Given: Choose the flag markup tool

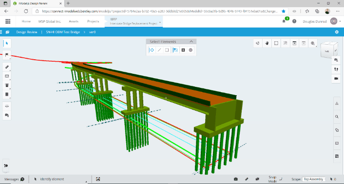Looking at the screenshot, I should (x=7, y=55).
